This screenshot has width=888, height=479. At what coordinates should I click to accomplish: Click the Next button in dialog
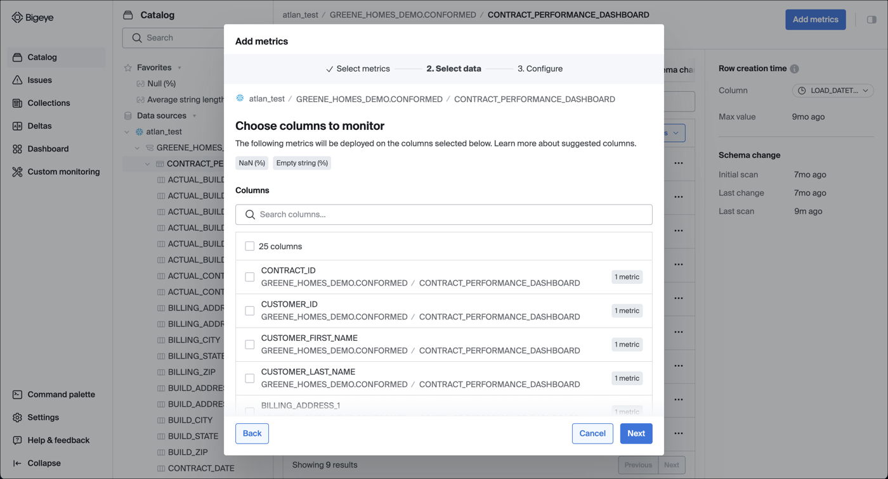pyautogui.click(x=636, y=433)
